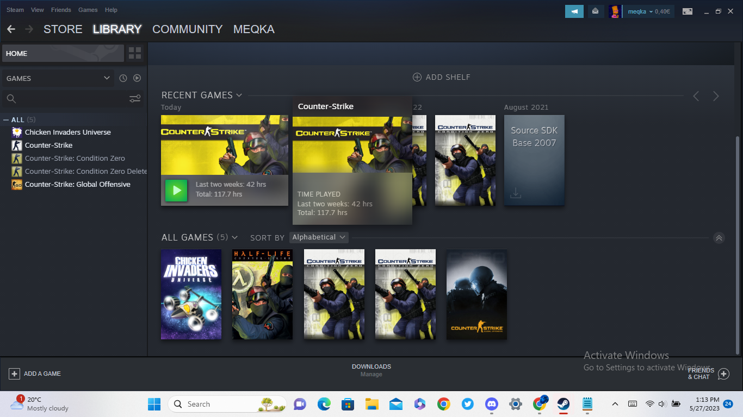Open advanced filter sliders icon in search
This screenshot has height=417, width=743.
pos(135,99)
